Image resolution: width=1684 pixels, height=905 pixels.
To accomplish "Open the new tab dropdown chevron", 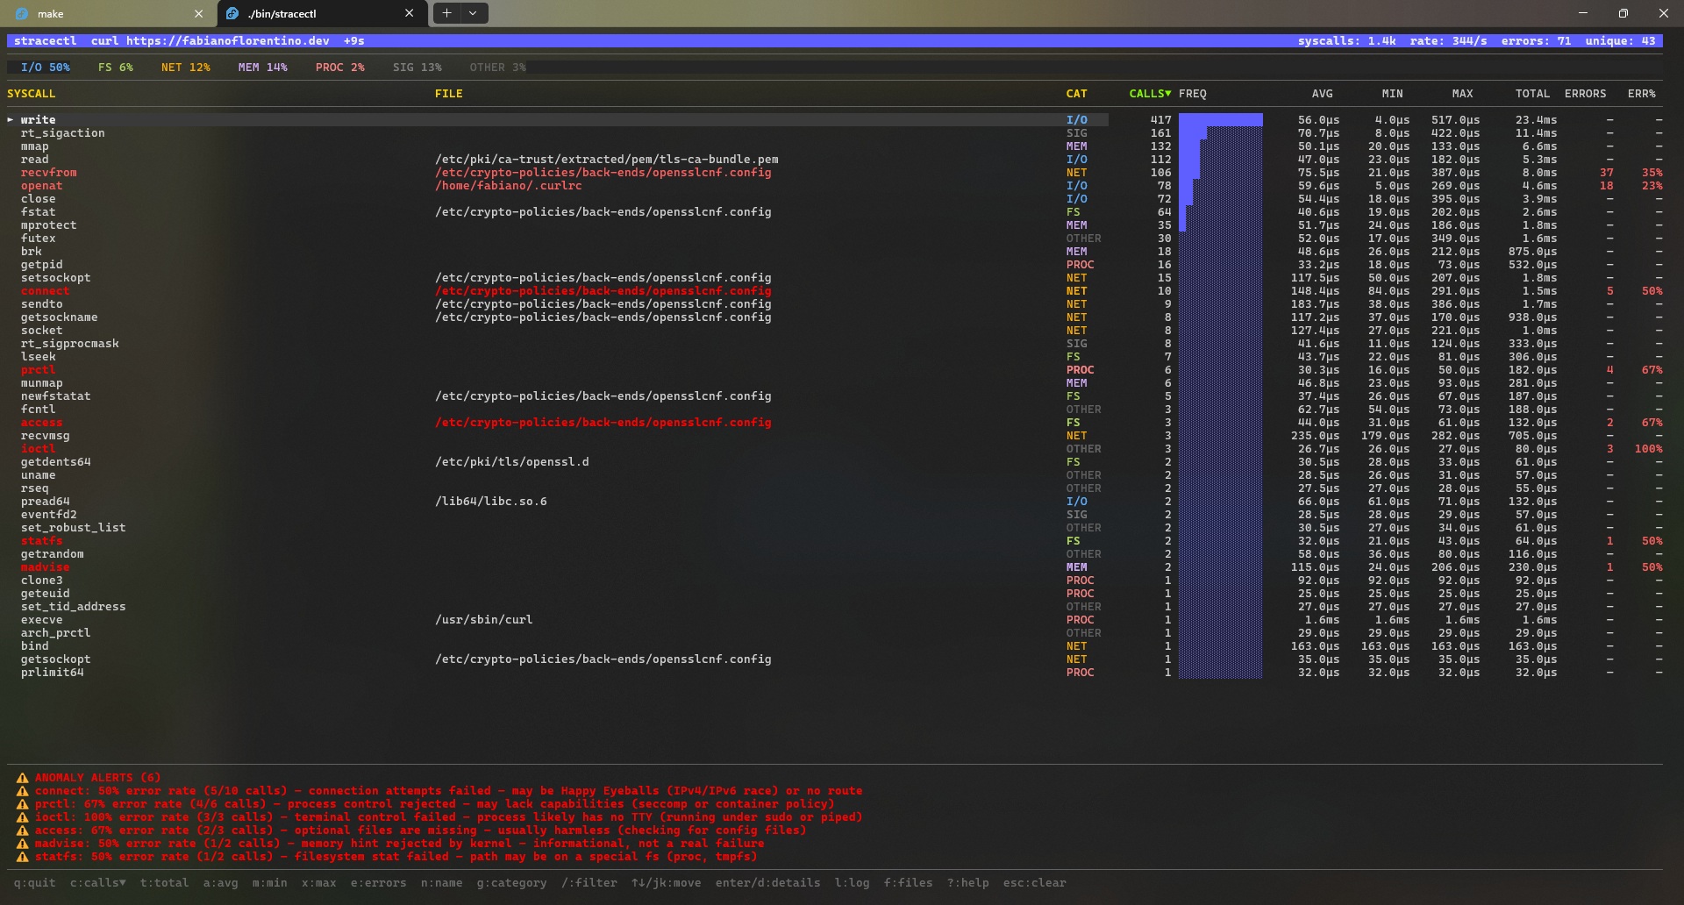I will point(472,13).
